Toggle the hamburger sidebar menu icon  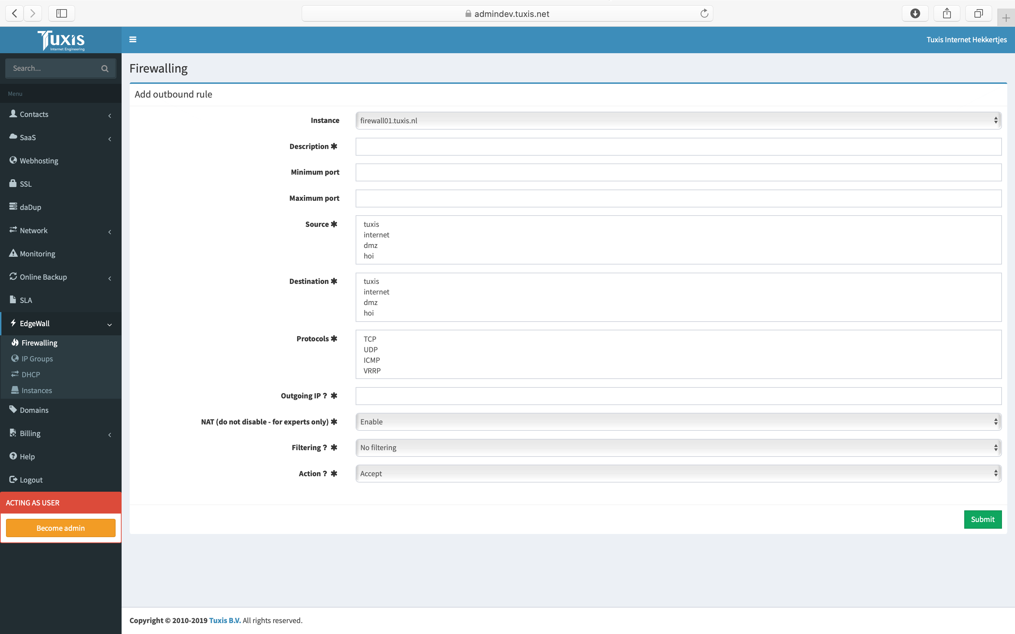coord(133,39)
